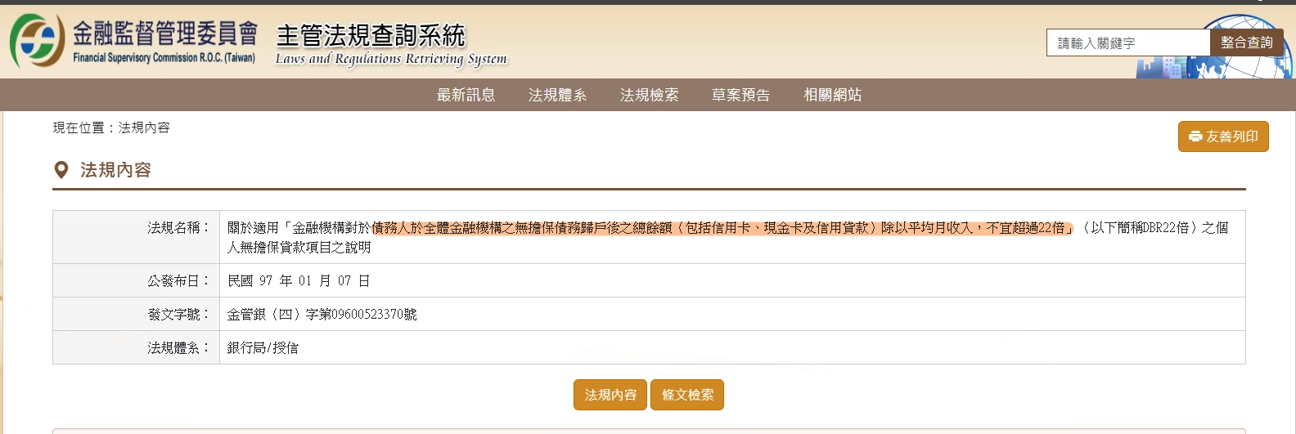Click the location pin icon beside 法規內容
This screenshot has height=434, width=1296.
pyautogui.click(x=61, y=170)
